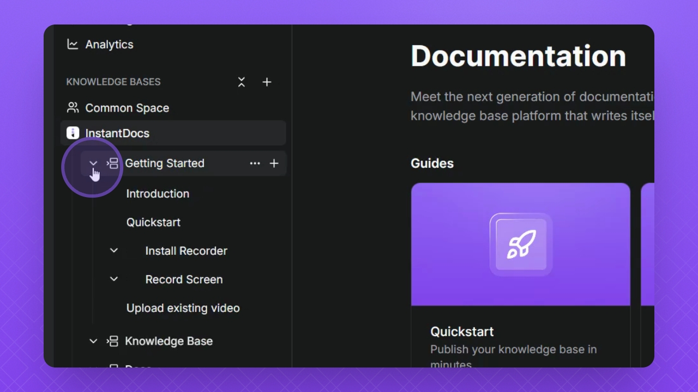
Task: Click the rocket icon on Quickstart card
Action: [x=521, y=244]
